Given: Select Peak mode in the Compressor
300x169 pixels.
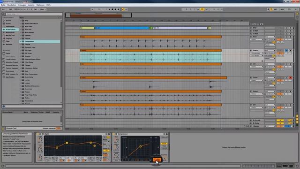Looking at the screenshot, I should (x=164, y=144).
